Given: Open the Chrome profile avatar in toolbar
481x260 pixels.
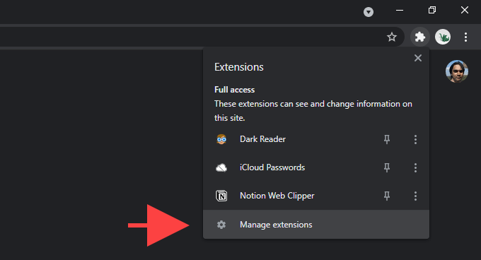Looking at the screenshot, I should (443, 37).
